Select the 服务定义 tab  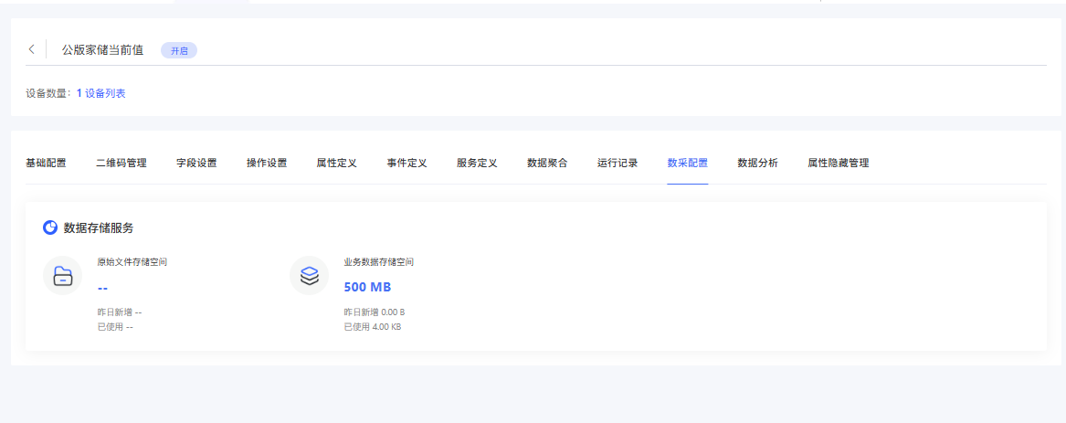click(x=477, y=164)
